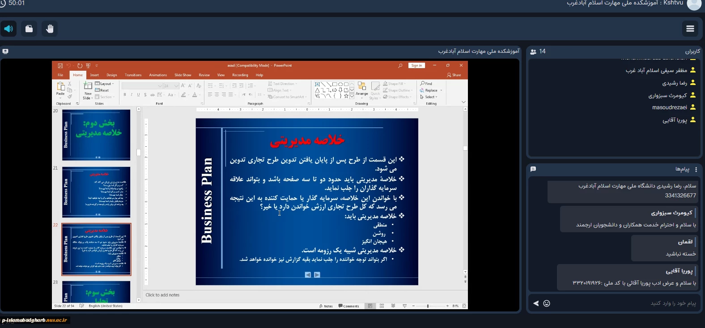Click the Sign in button
Image resolution: width=705 pixels, height=328 pixels.
416,66
